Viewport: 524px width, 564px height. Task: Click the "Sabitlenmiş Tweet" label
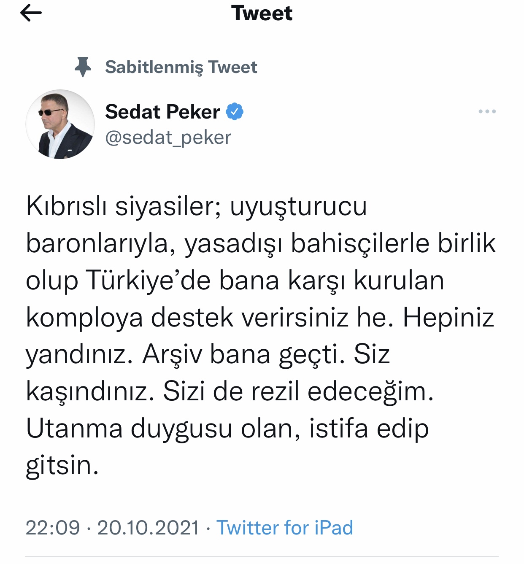(181, 67)
